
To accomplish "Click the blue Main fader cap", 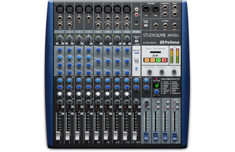I will pyautogui.click(x=174, y=136).
